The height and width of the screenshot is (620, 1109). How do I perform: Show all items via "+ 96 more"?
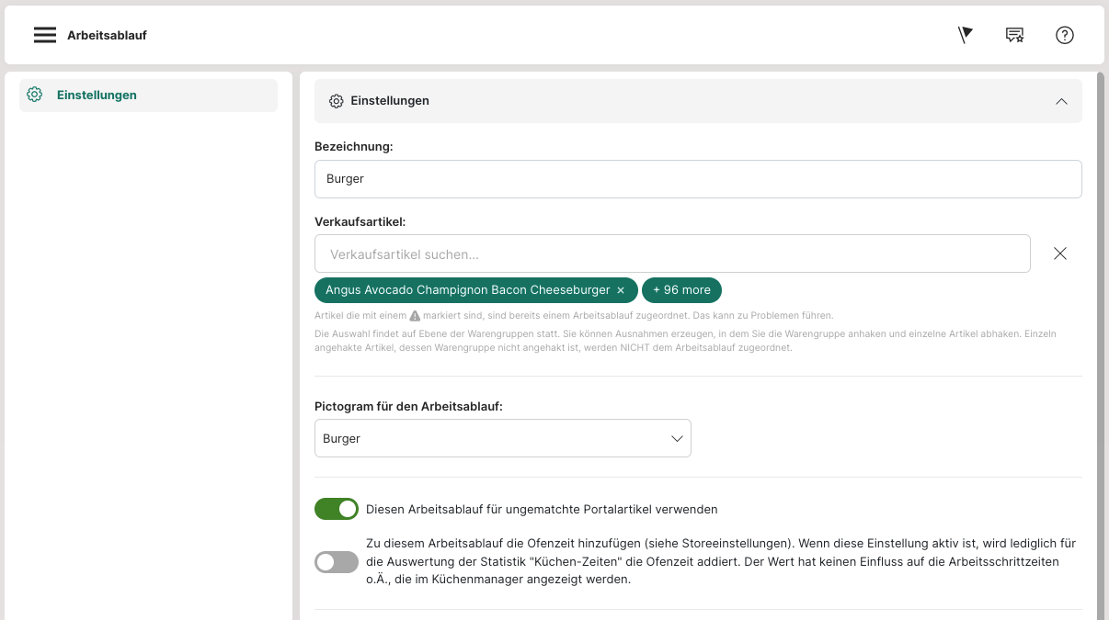[681, 290]
